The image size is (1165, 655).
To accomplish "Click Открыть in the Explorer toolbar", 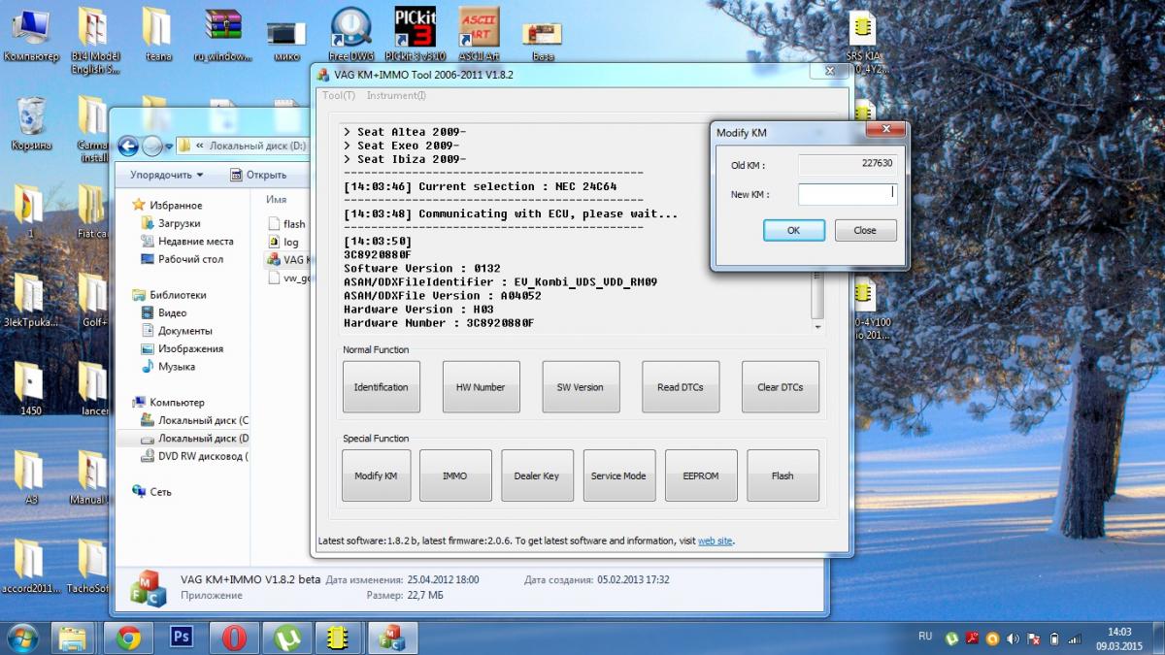I will point(258,175).
